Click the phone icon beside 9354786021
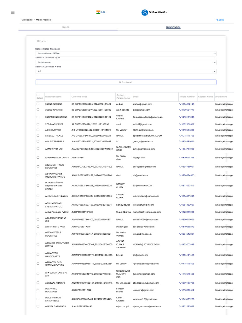The image size is (242, 323). point(180,167)
